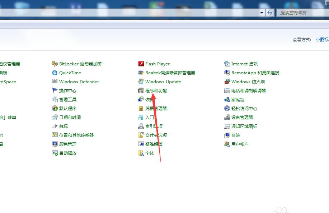329x213 pixels.
Task: Focus the 搜索控制面板 search box
Action: (302, 13)
